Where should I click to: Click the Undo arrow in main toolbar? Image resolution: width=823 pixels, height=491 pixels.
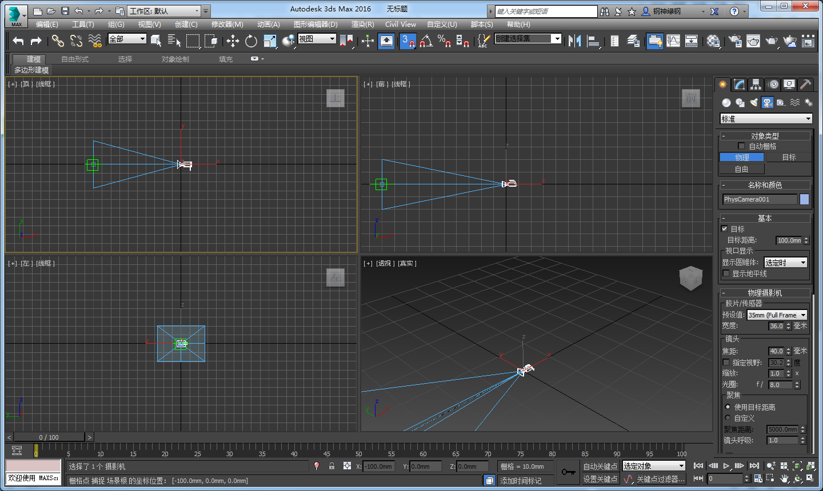pyautogui.click(x=18, y=41)
